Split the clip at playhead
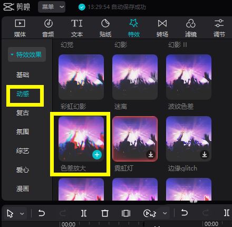This screenshot has height=227, width=232. 84,213
